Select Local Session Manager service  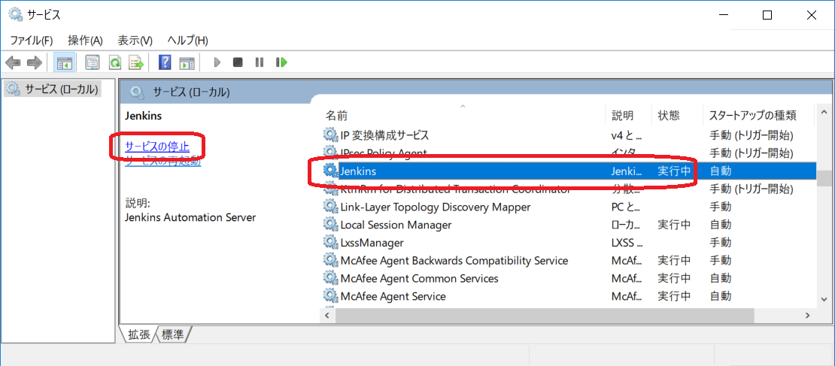coord(396,225)
